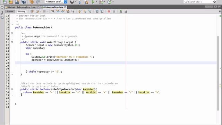Click the Shift Line Left icon

point(97,11)
